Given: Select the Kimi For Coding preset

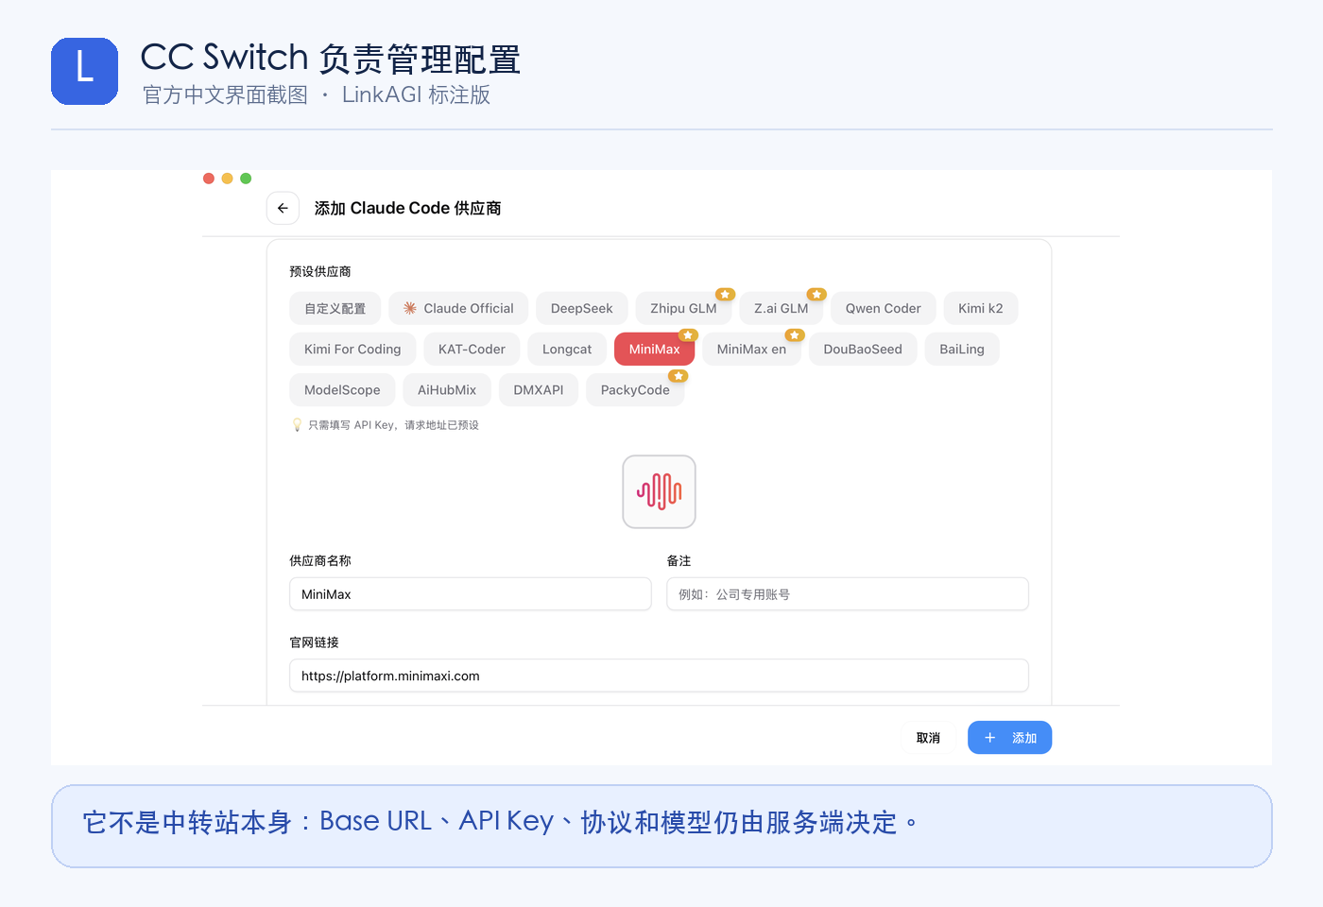Looking at the screenshot, I should coord(352,349).
